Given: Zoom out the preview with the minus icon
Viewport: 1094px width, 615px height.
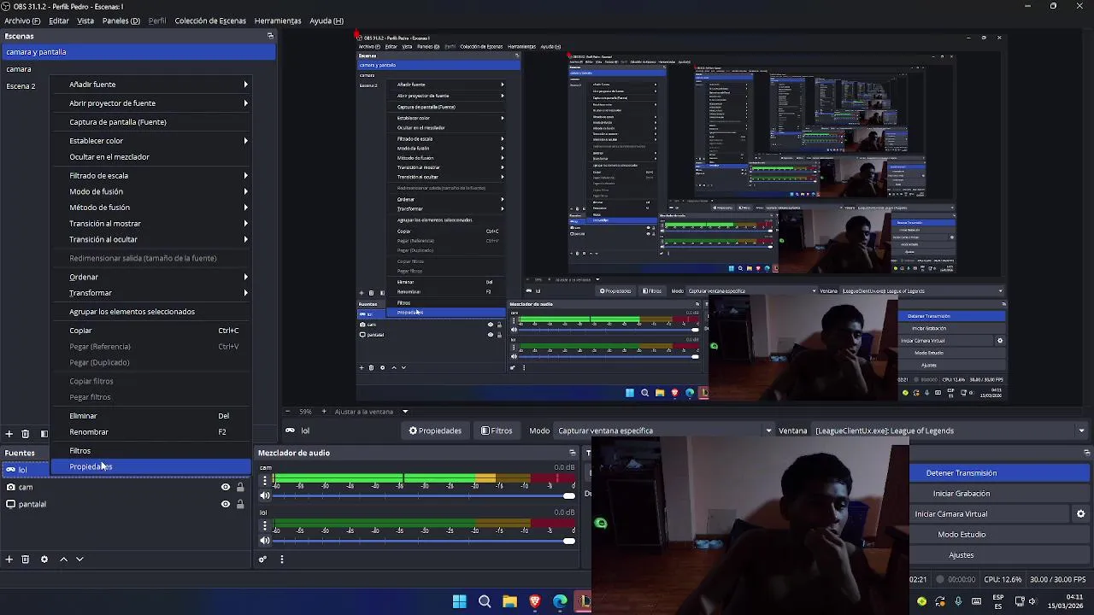Looking at the screenshot, I should [288, 412].
